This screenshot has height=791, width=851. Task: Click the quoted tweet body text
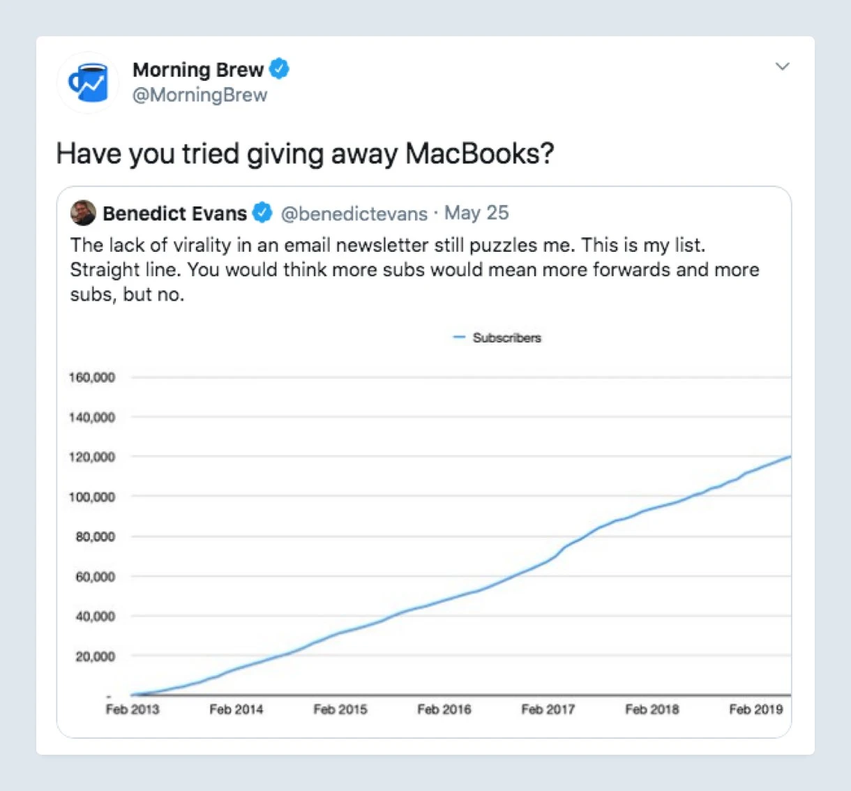coord(414,269)
